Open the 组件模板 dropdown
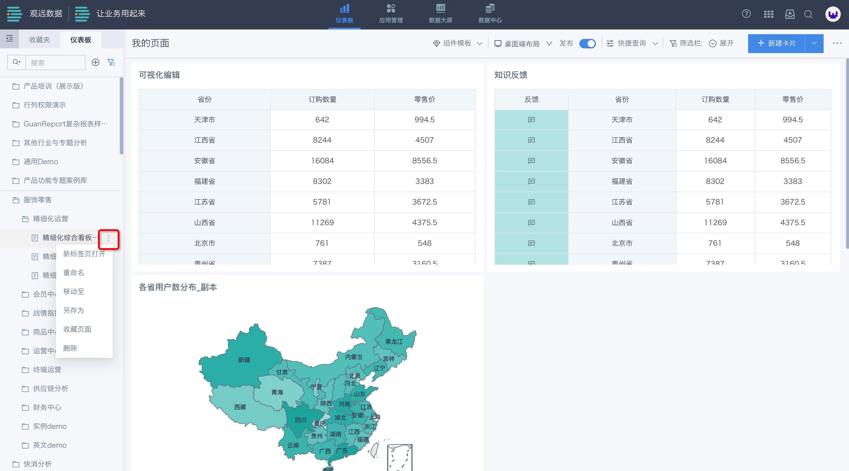This screenshot has height=471, width=849. 458,44
